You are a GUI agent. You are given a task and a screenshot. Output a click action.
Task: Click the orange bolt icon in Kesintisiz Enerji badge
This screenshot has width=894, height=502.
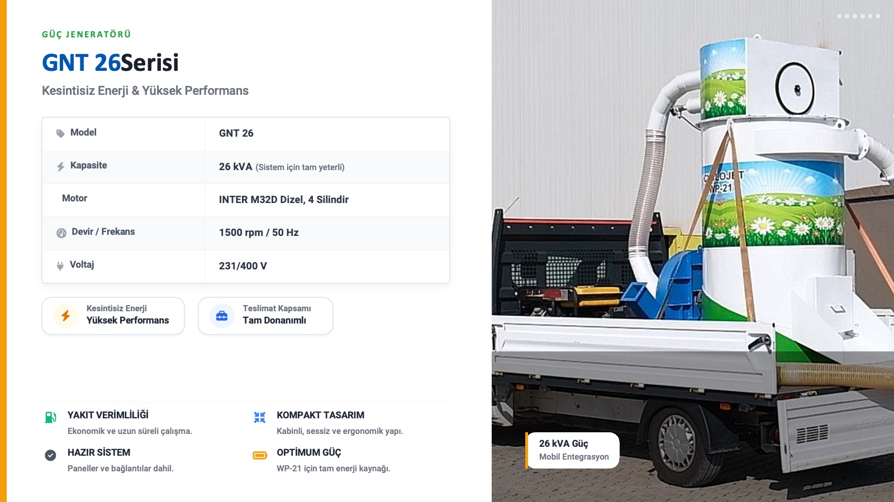(x=66, y=316)
